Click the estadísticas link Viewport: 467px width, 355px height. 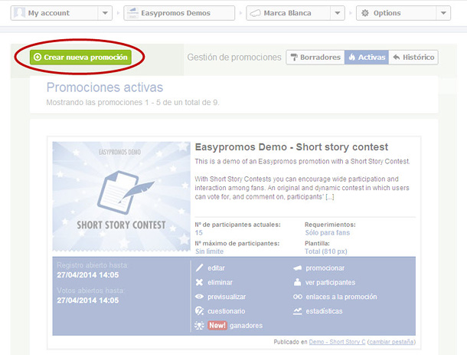(x=324, y=311)
